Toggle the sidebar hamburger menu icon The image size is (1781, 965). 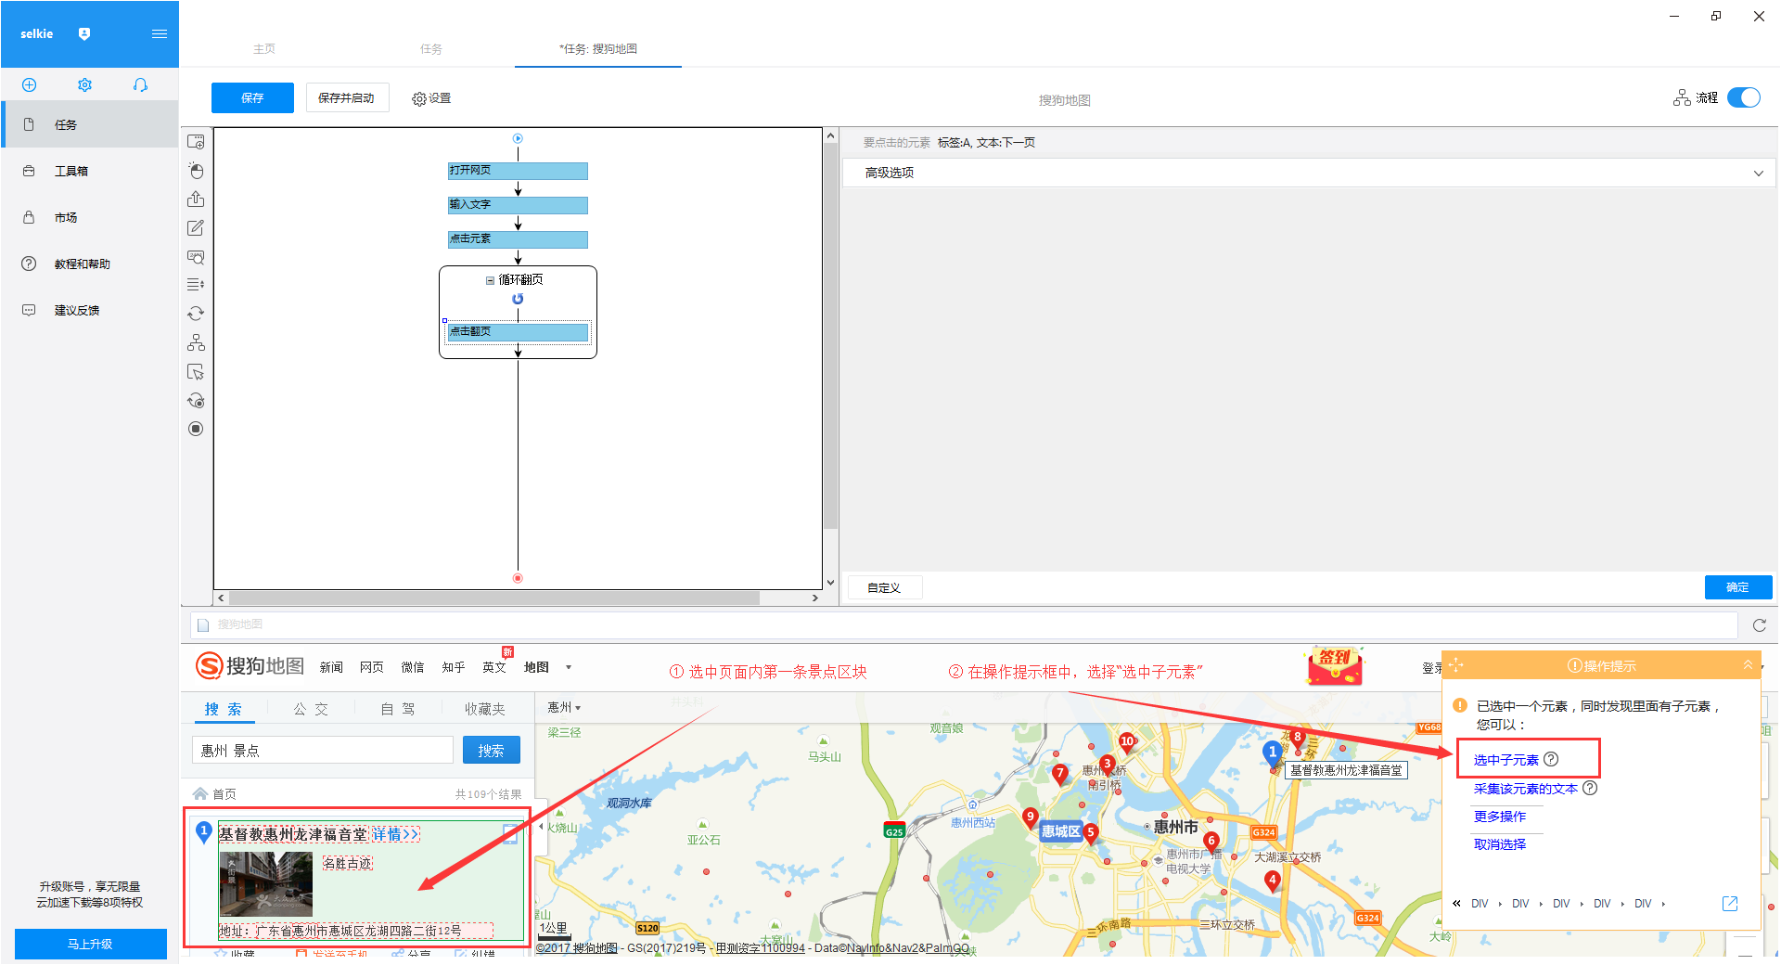(160, 34)
